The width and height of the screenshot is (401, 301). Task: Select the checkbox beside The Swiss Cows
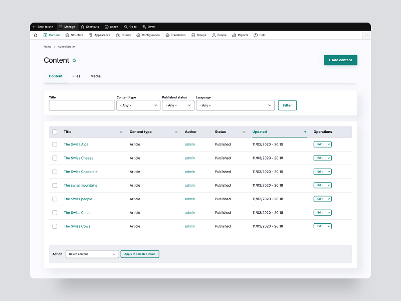[x=55, y=226]
